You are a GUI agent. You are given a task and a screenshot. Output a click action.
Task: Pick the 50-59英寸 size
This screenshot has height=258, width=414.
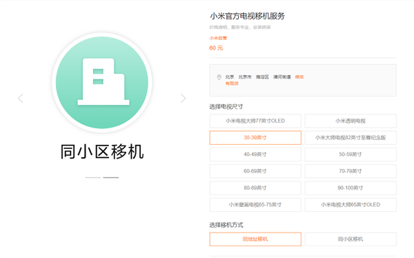point(351,155)
